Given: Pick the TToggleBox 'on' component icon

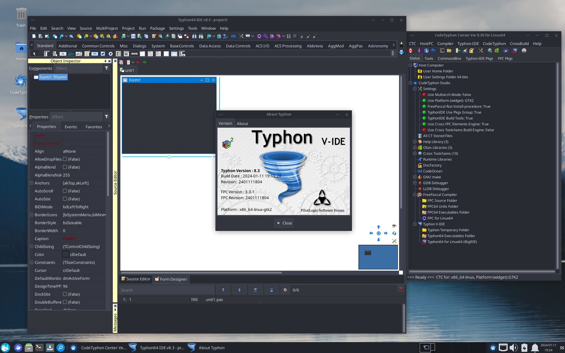Looking at the screenshot, I should 95,54.
